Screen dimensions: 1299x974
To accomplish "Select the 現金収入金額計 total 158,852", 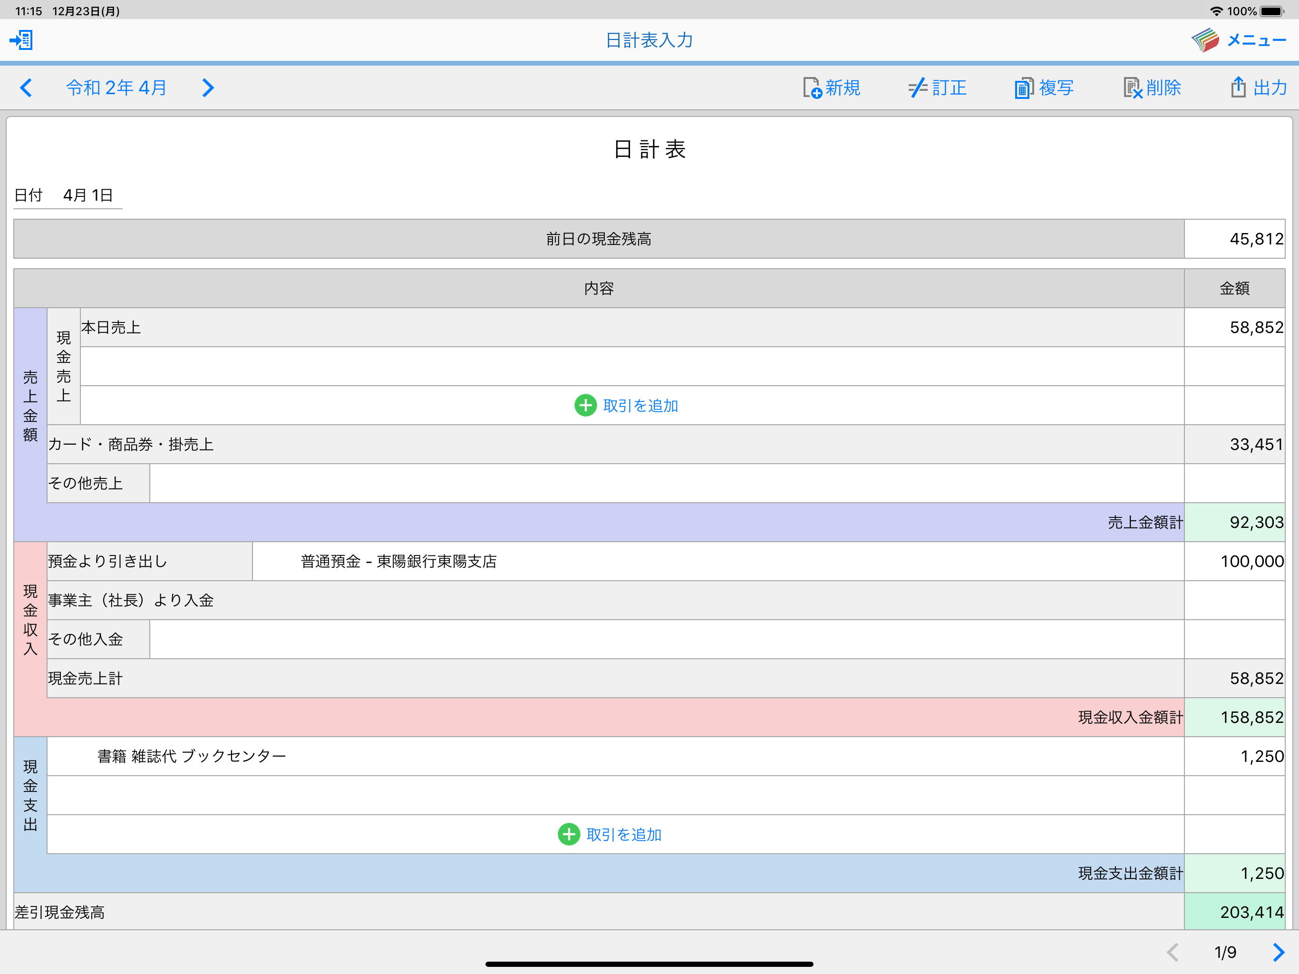I will pyautogui.click(x=1234, y=717).
